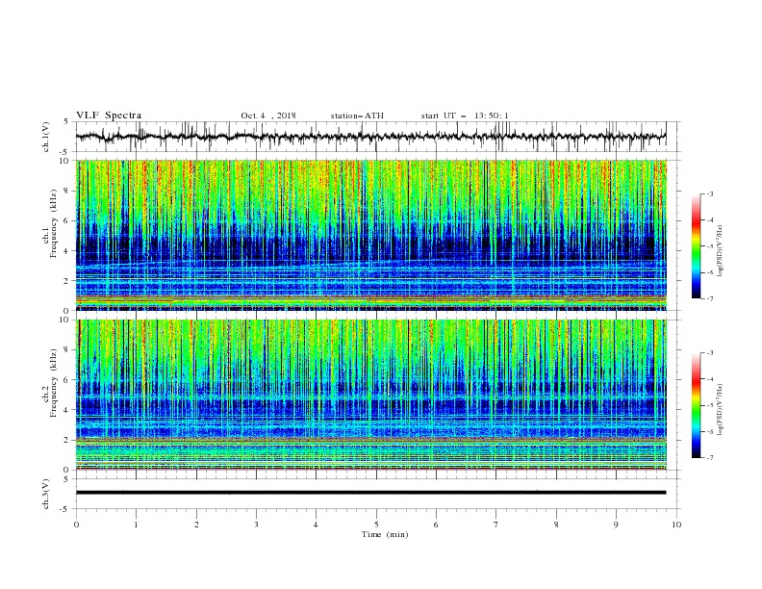Click the ch.1 "Frequency (kHz)" axis label
Image resolution: width=762 pixels, height=589 pixels.
point(53,223)
